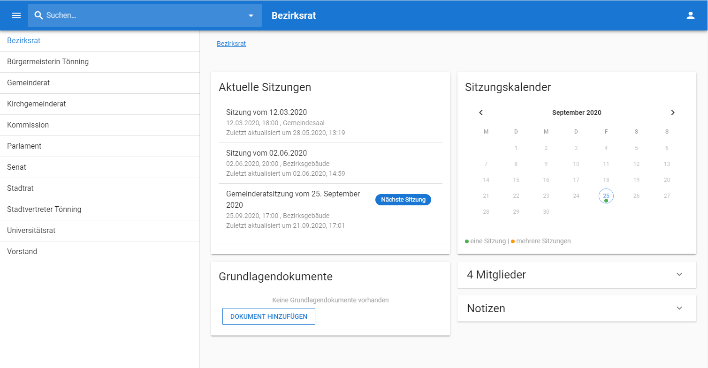This screenshot has height=368, width=708.
Task: Open search options dropdown arrow
Action: pos(251,15)
